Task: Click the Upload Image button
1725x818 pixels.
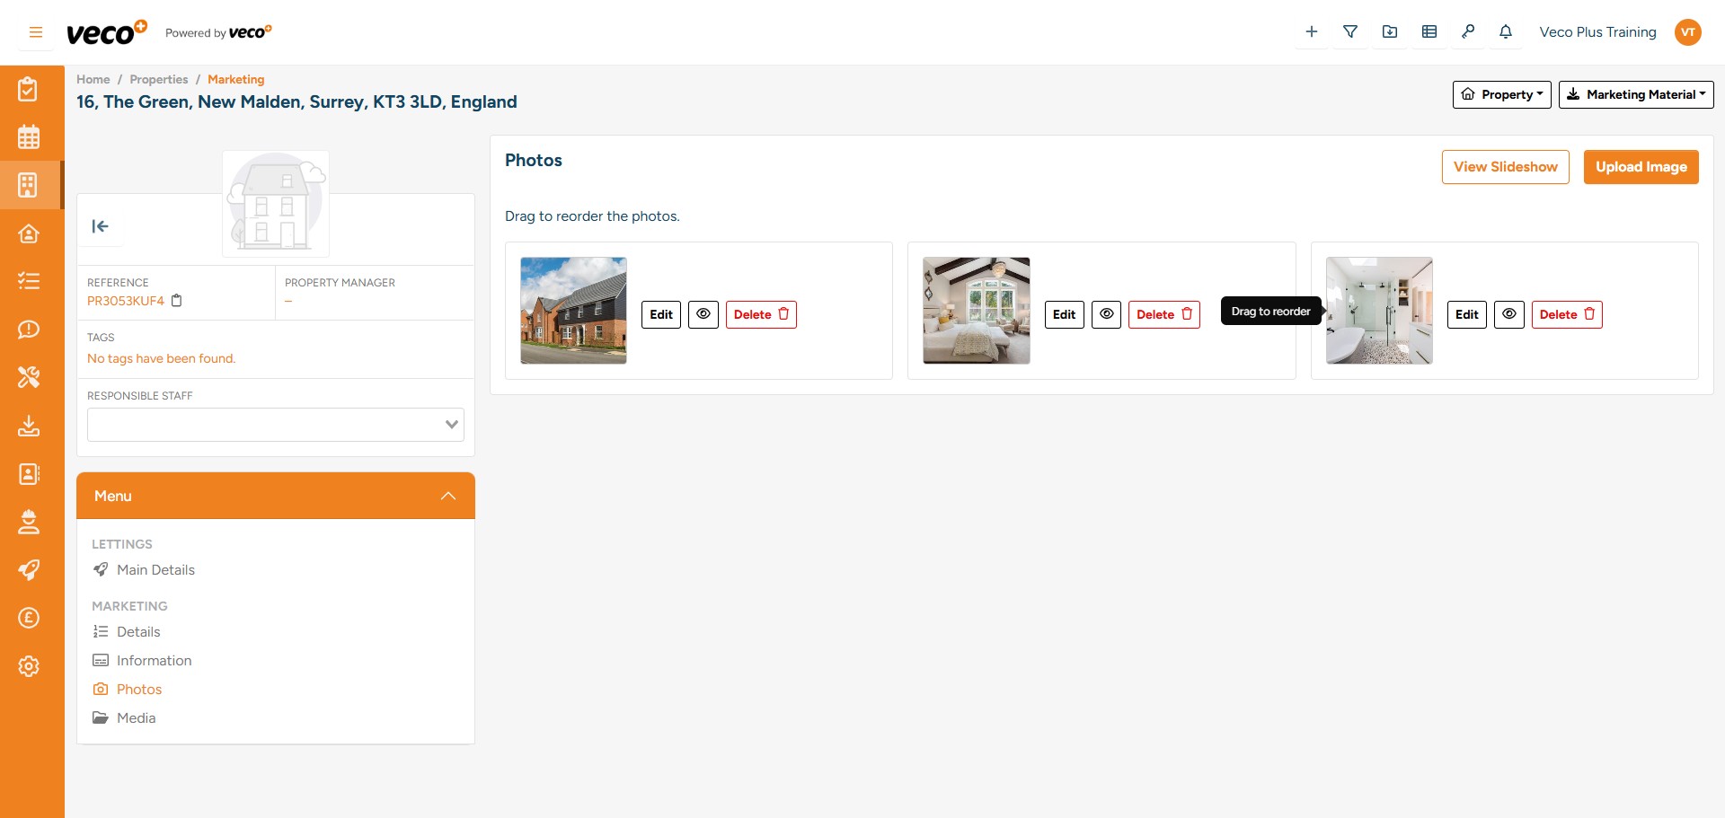Action: pyautogui.click(x=1641, y=167)
